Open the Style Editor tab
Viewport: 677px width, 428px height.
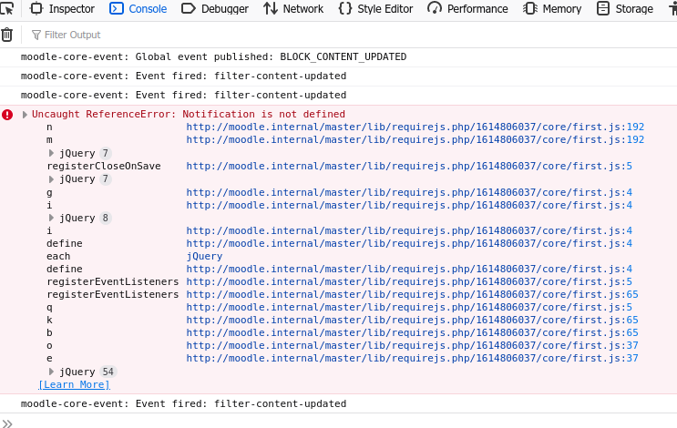click(375, 8)
